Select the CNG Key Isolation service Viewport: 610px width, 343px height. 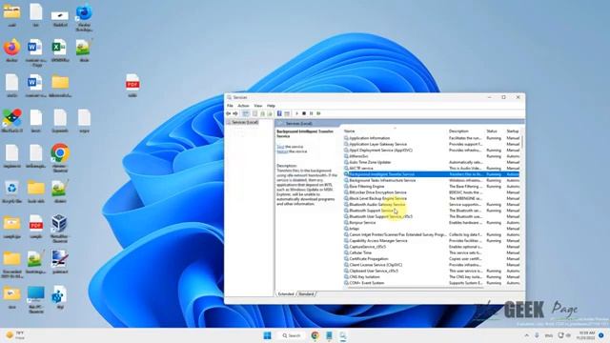432,277
